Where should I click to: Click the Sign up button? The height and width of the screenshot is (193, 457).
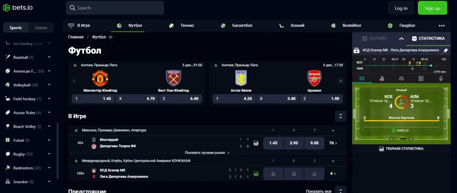432,8
